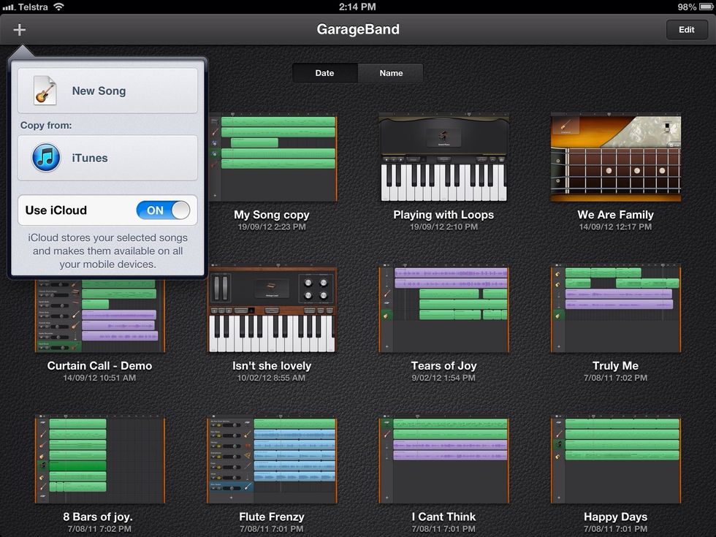Click the 'Flute Frenzy' title text
Viewport: 716px width, 537px height.
coord(272,517)
